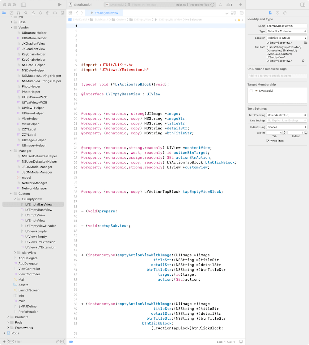Hide the navigator sidebar
This screenshot has width=309, height=345.
pos(23,5)
